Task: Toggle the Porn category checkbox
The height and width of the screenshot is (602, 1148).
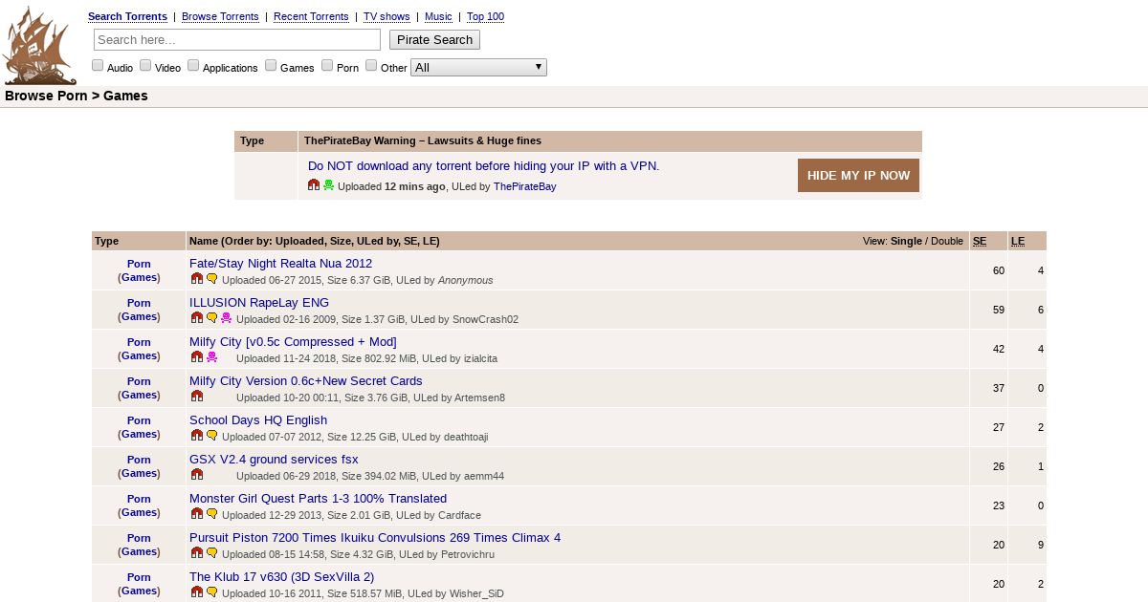Action: 327,65
